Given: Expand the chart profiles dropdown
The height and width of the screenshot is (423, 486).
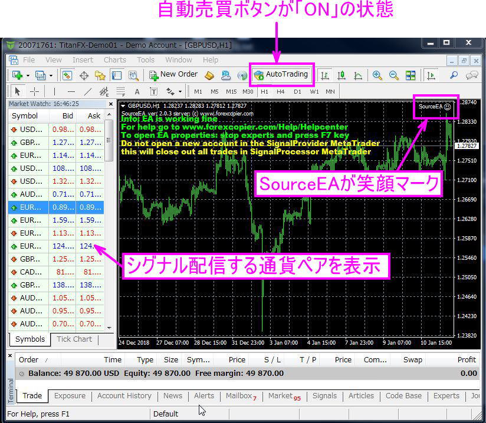Looking at the screenshot, I should point(51,75).
